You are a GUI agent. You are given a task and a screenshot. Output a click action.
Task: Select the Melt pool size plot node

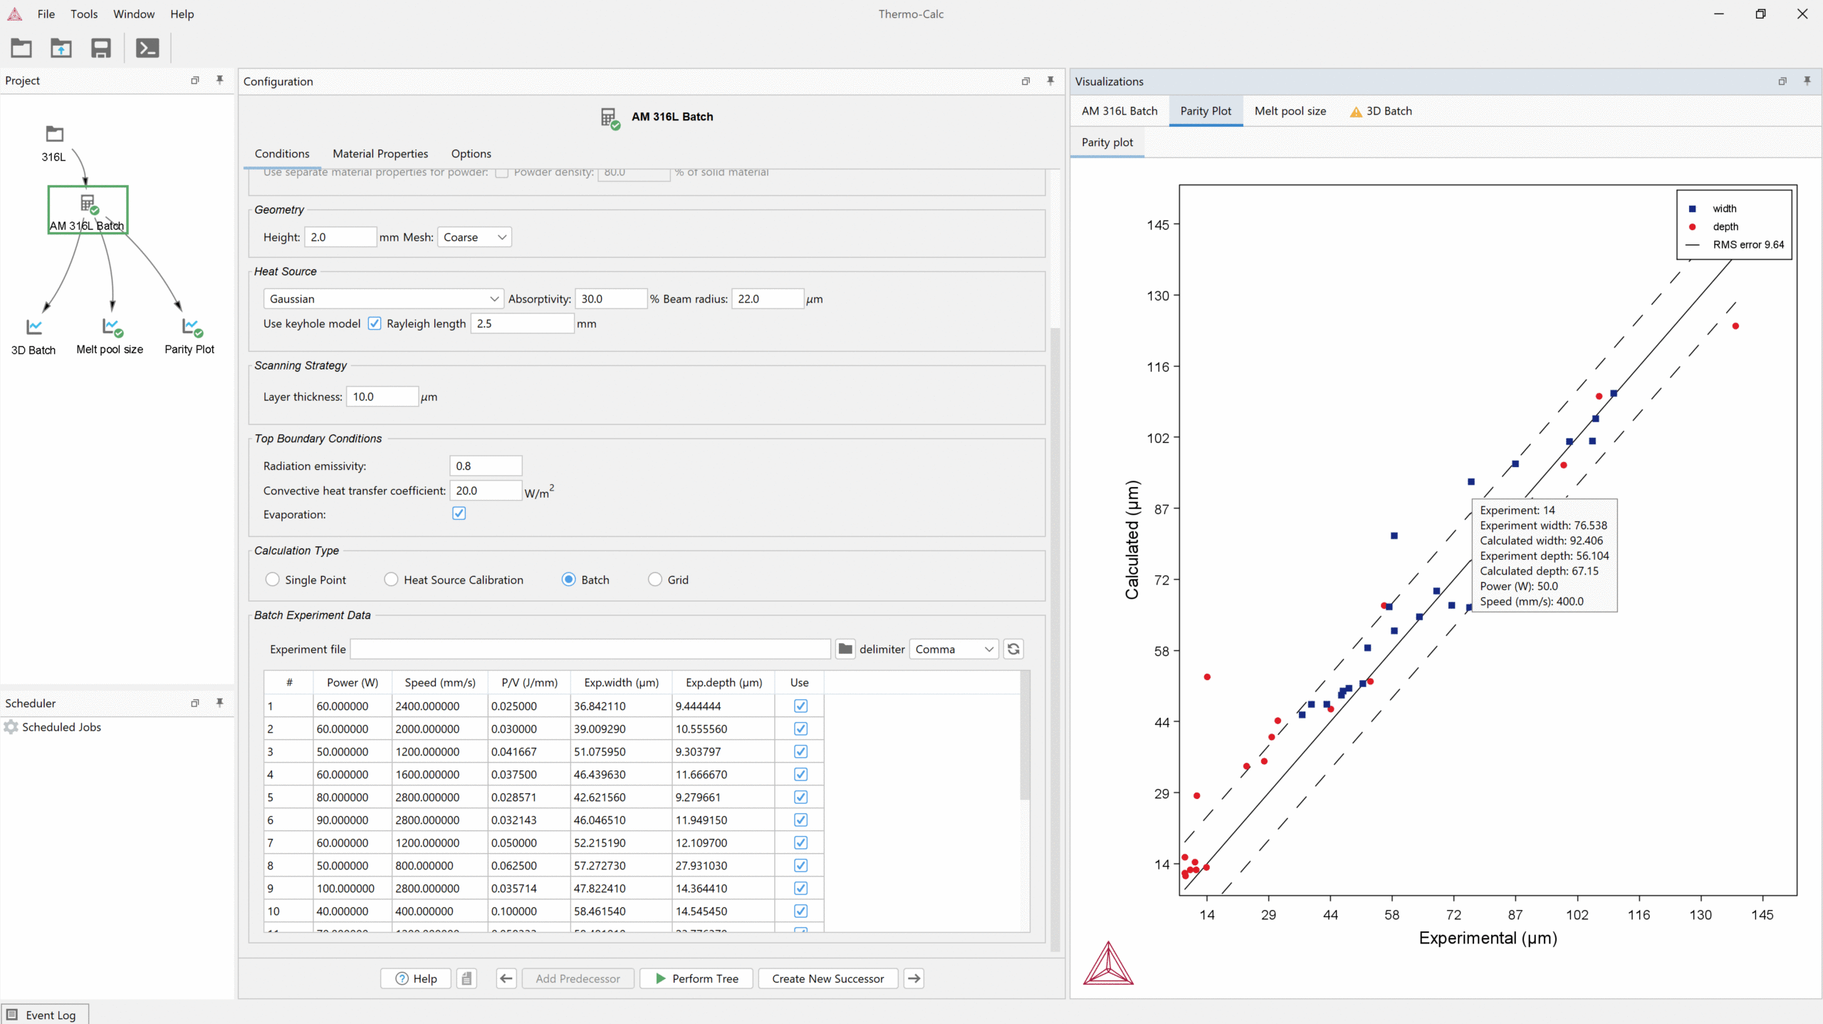pyautogui.click(x=111, y=328)
